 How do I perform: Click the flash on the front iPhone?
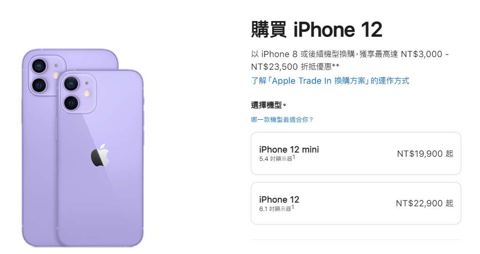[87, 93]
